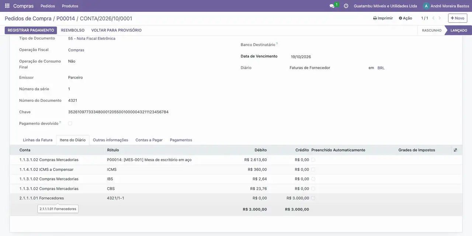Viewport: 472px width, 236px height.
Task: Click the CBS label cell
Action: point(111,188)
